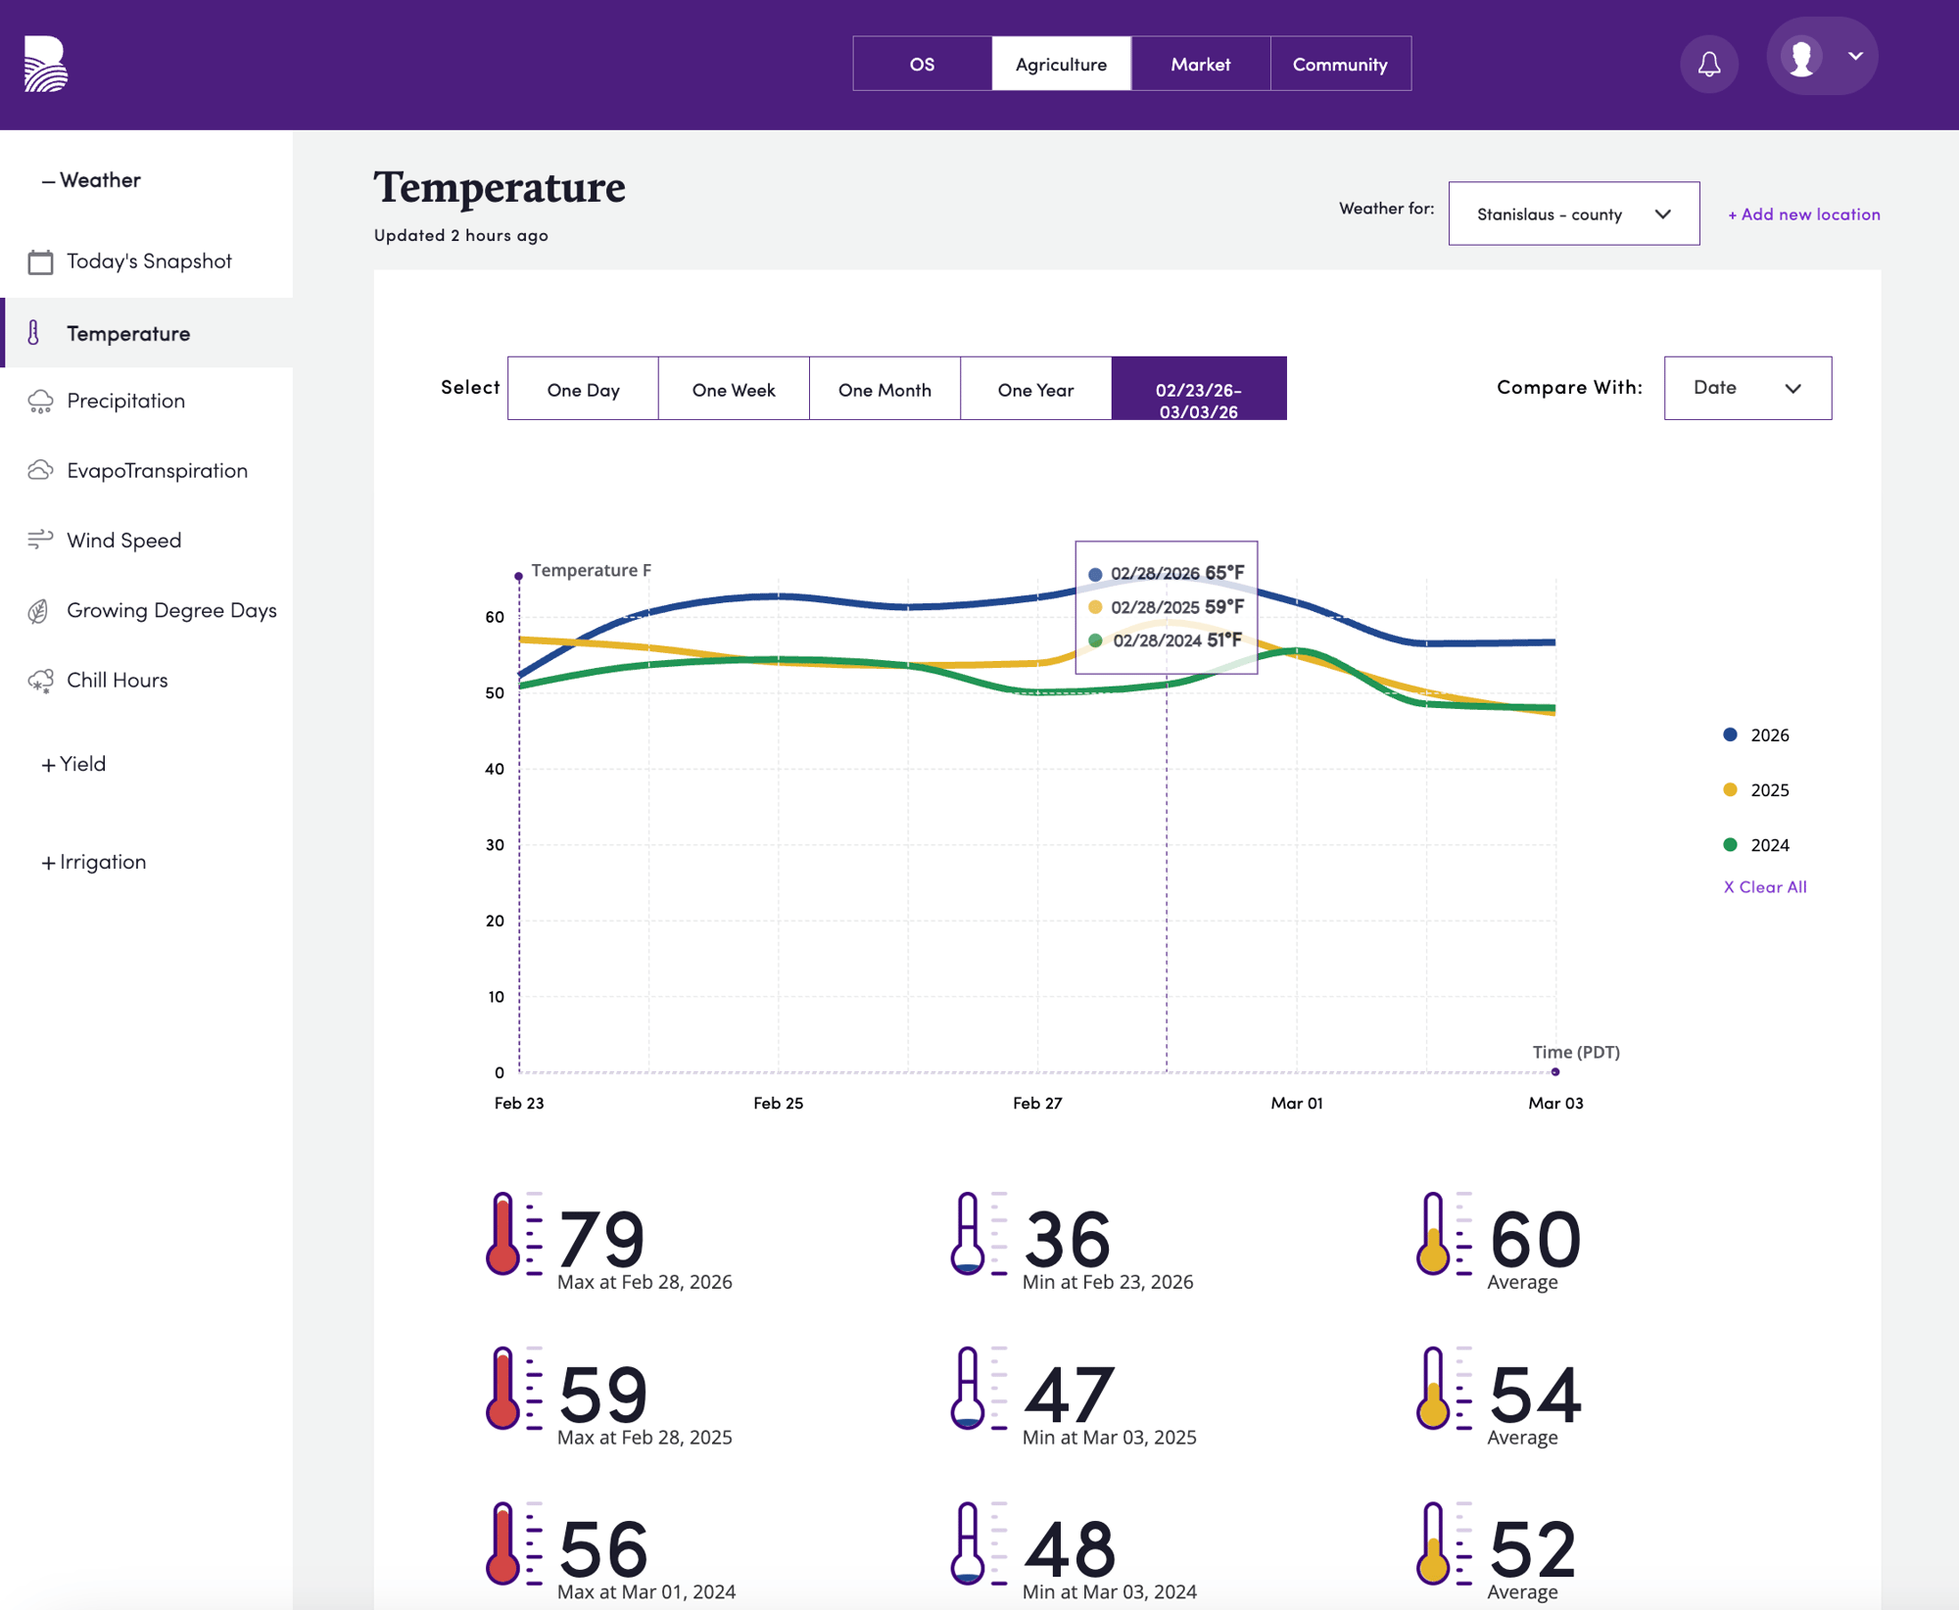1959x1610 pixels.
Task: Expand the Yield sidebar section
Action: click(x=73, y=764)
